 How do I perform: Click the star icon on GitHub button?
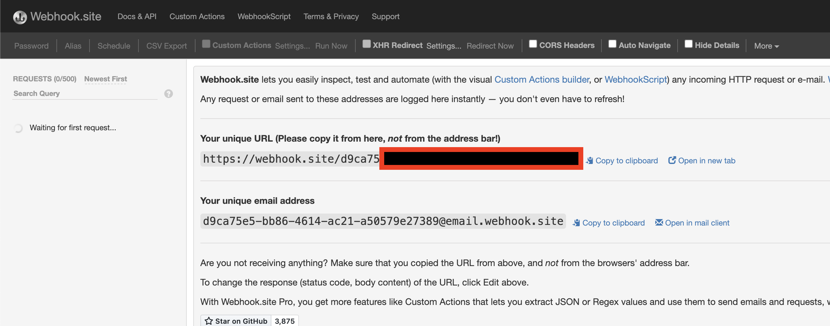pos(209,321)
